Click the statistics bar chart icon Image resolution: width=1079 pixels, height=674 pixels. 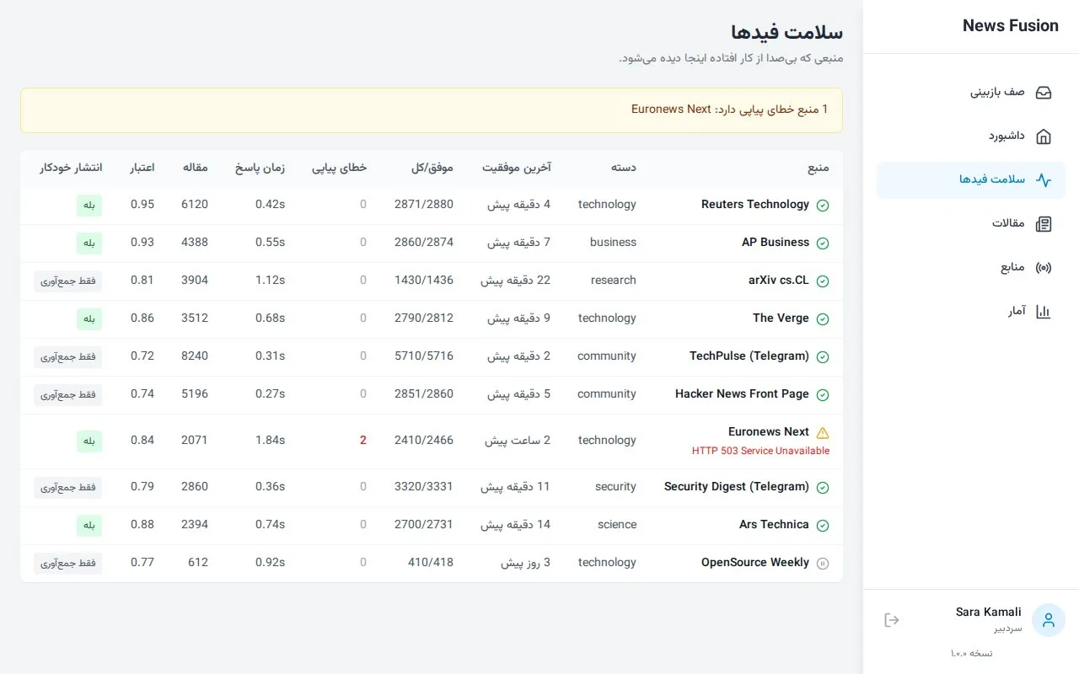[1044, 311]
